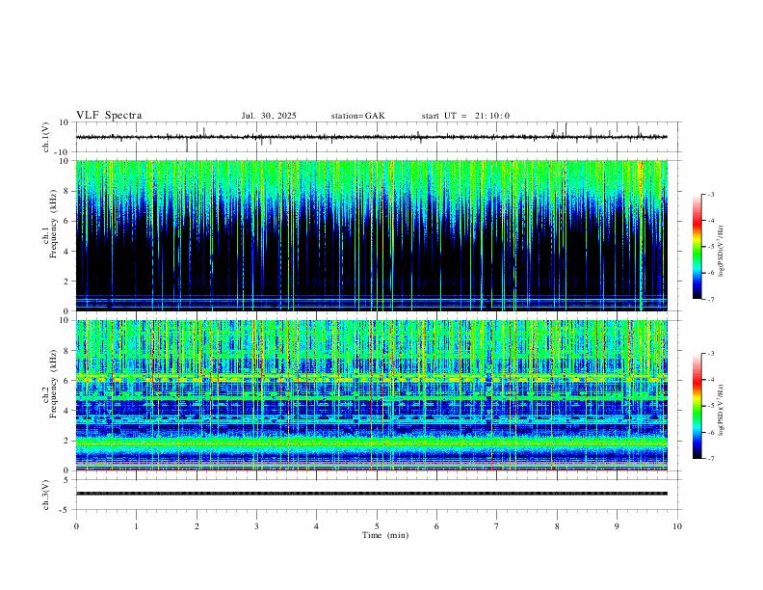Click the ch.1 "Frequency (kHz)" axis label
The image size is (763, 590).
(x=53, y=224)
